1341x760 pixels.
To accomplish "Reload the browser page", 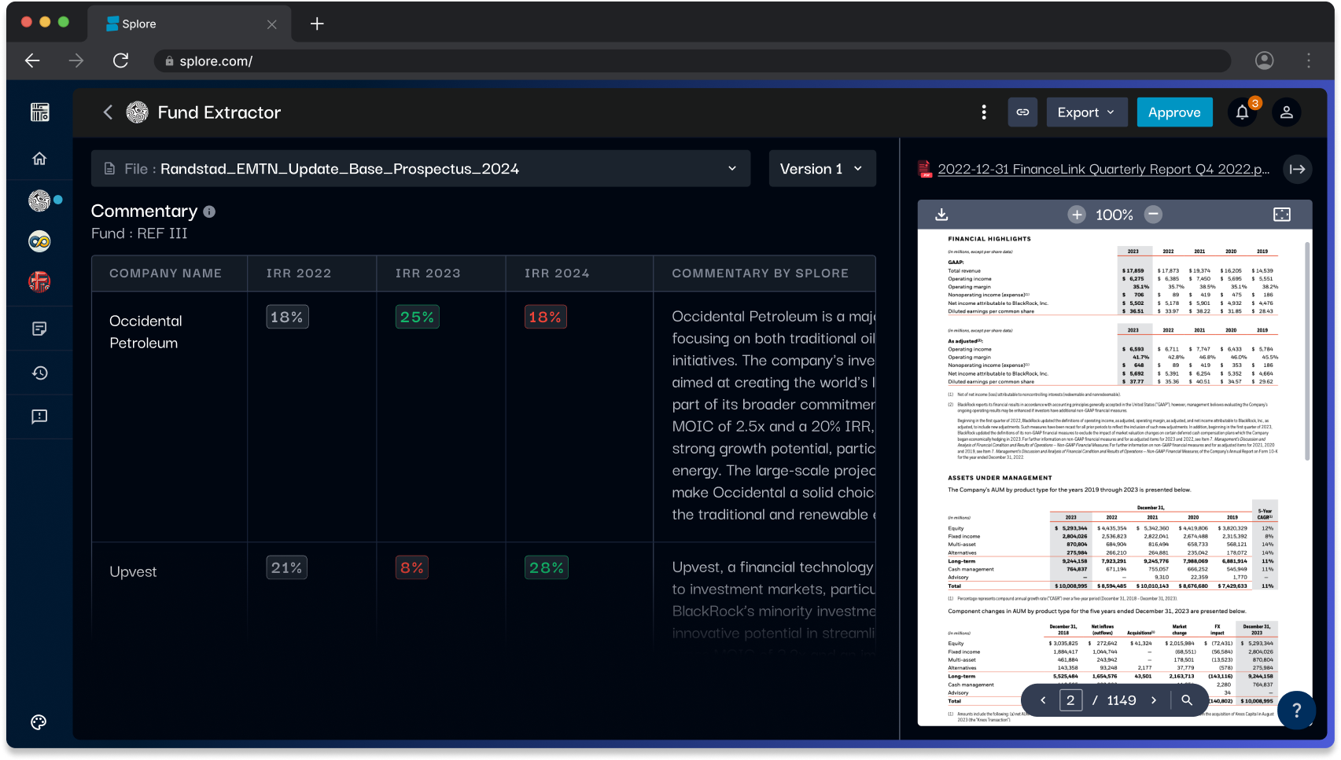I will pos(120,61).
